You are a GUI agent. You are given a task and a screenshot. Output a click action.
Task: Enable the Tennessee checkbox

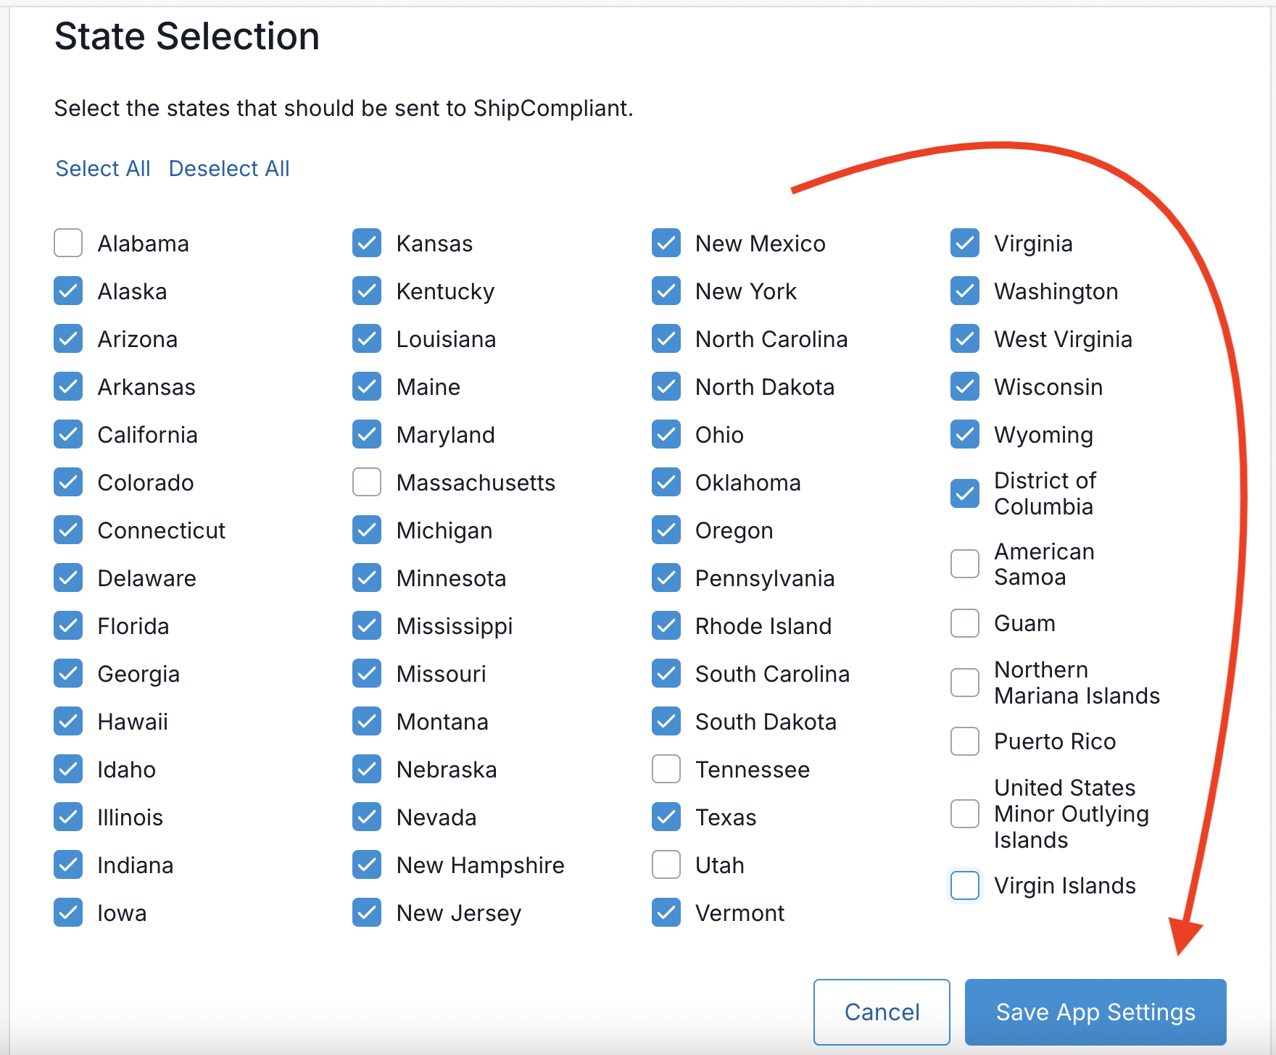(665, 769)
